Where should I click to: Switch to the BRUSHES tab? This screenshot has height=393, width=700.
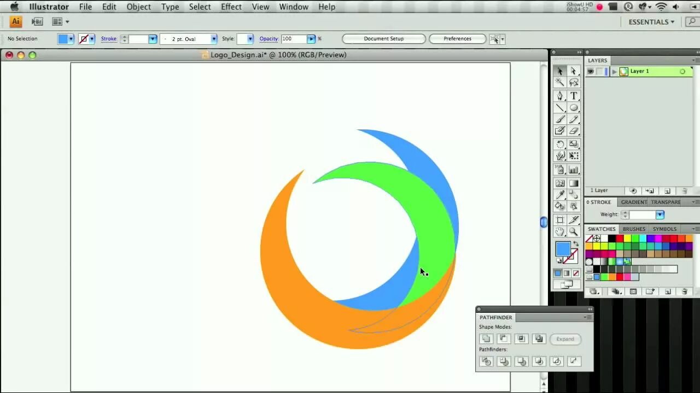634,229
